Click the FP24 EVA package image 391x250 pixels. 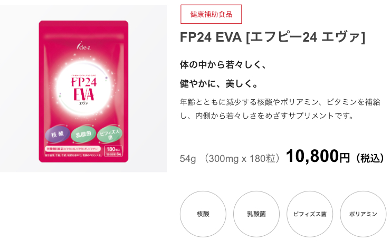click(x=83, y=91)
